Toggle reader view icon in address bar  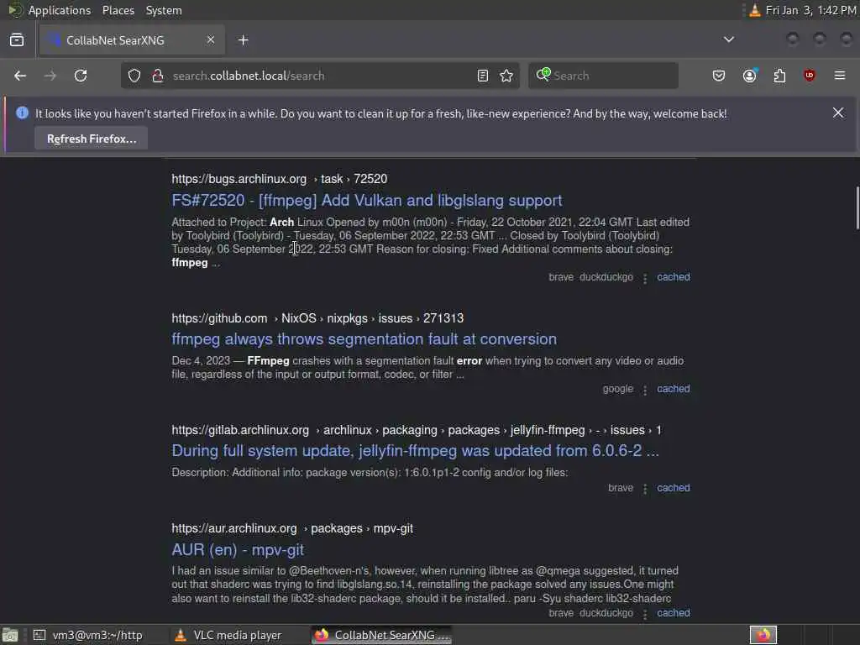point(483,76)
